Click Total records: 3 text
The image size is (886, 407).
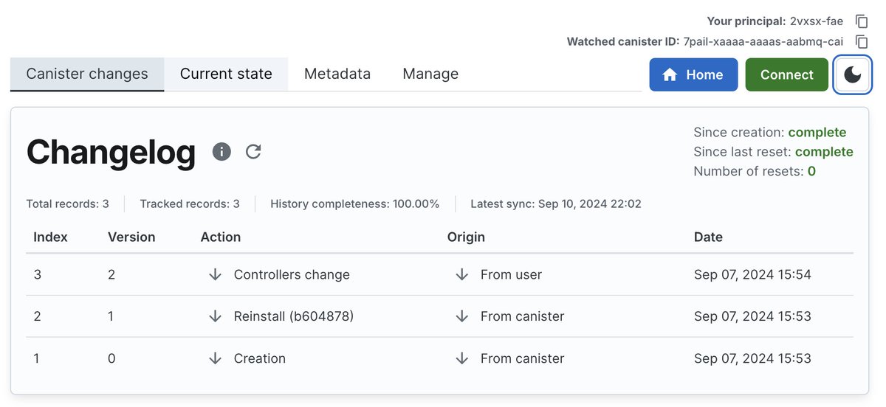(x=67, y=204)
